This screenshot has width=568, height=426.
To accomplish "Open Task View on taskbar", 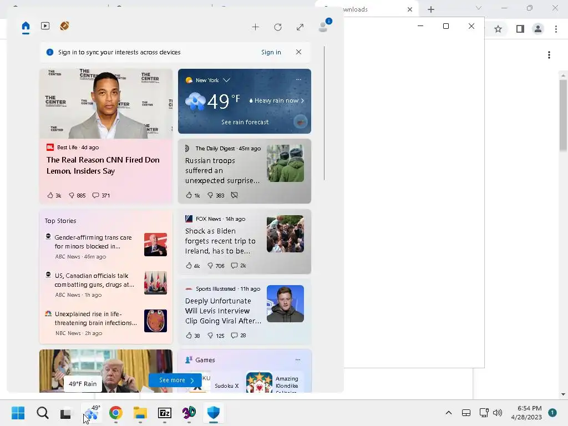I will coord(66,413).
